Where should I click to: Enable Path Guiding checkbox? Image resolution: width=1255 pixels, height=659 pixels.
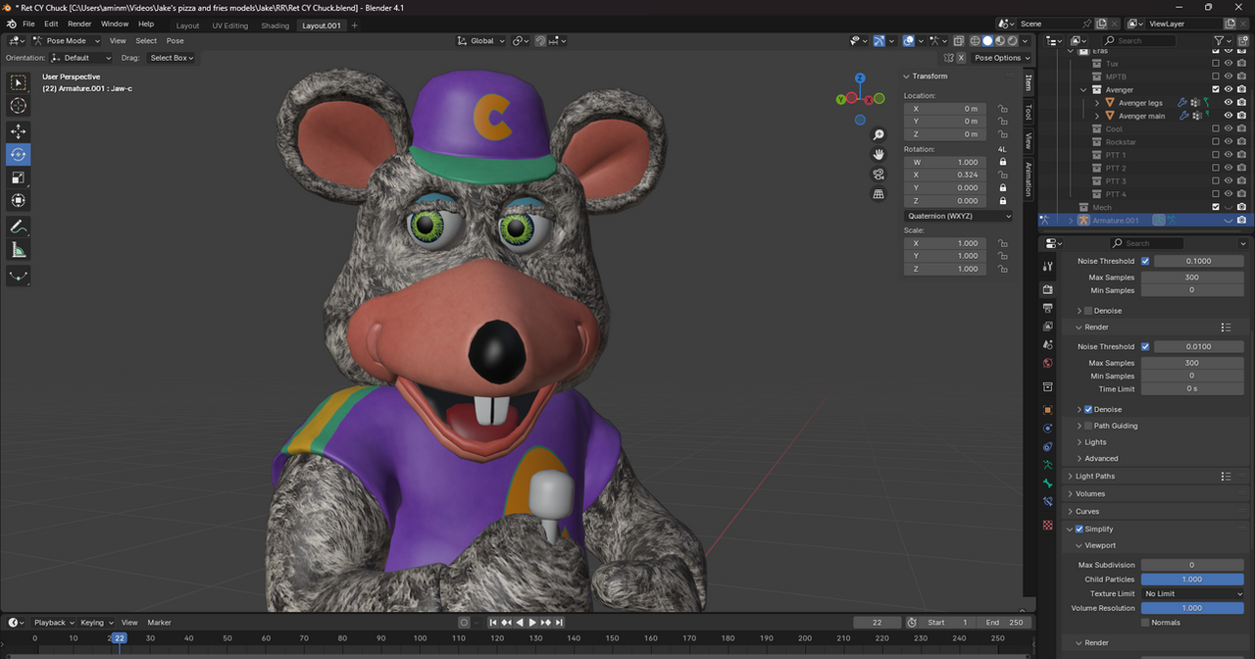click(x=1087, y=426)
